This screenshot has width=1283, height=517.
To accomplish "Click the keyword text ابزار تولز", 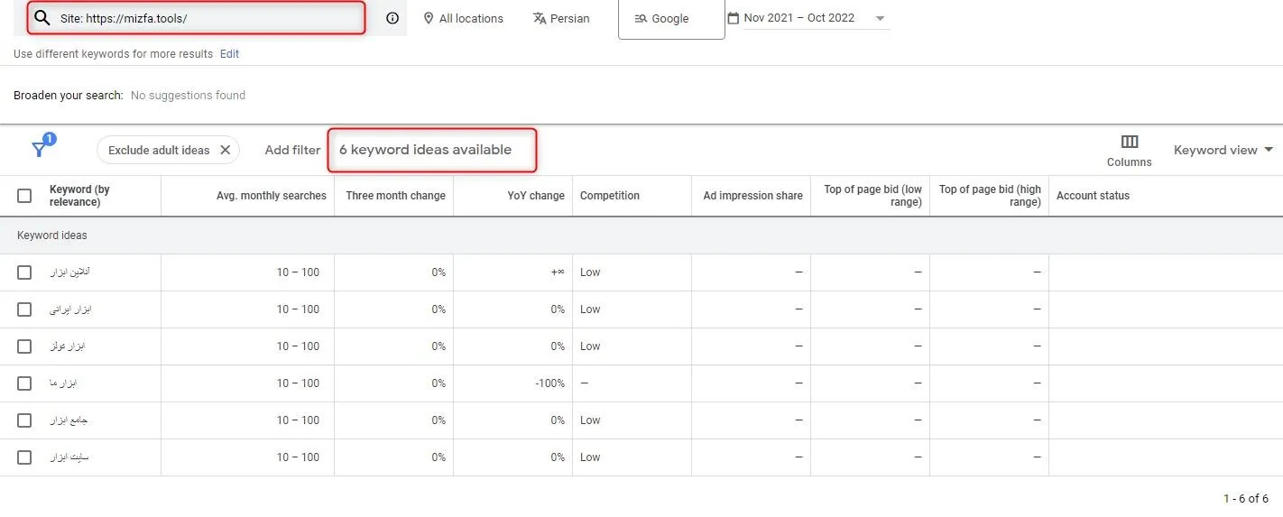I will (x=67, y=346).
